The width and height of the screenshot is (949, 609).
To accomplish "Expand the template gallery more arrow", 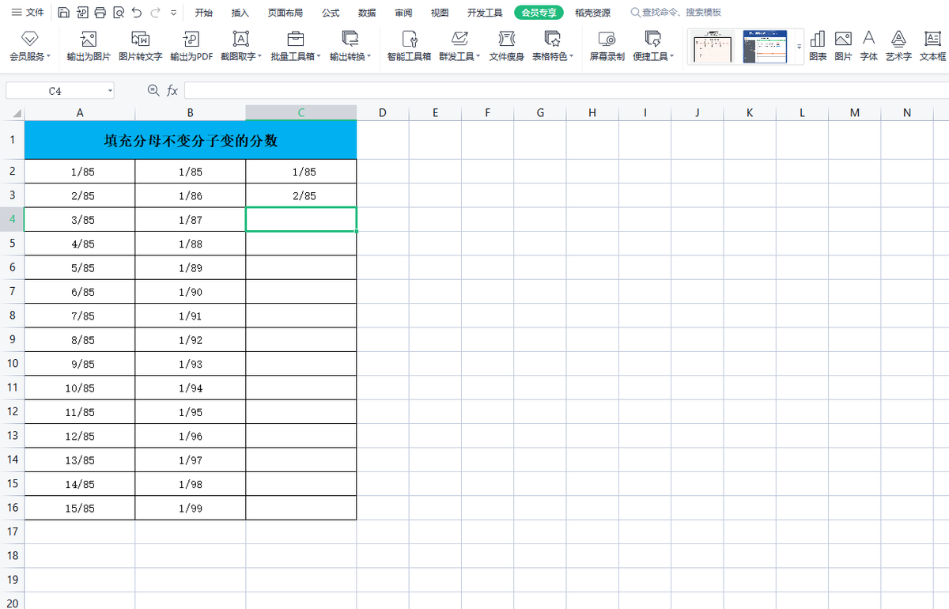I will click(799, 47).
